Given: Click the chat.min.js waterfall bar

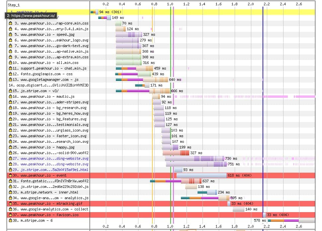Looking at the screenshot, I should pyautogui.click(x=134, y=68).
